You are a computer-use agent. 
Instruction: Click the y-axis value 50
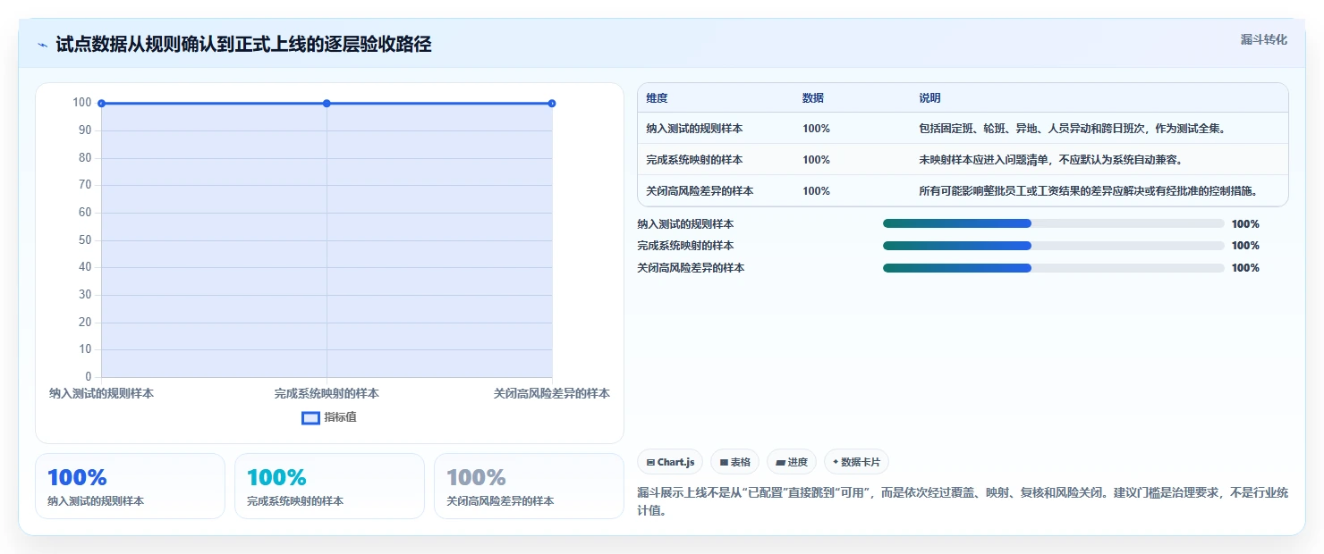(85, 239)
